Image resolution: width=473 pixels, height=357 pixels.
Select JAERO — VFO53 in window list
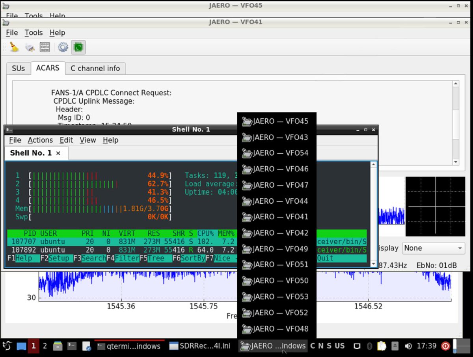(x=277, y=297)
